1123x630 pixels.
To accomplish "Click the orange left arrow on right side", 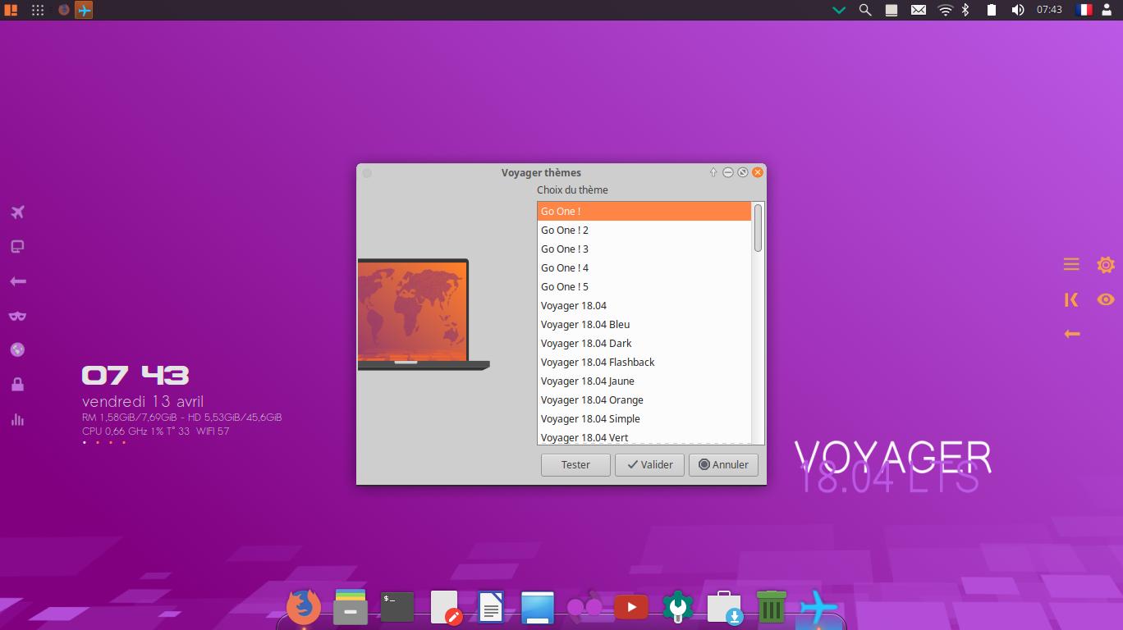I will tap(1071, 334).
